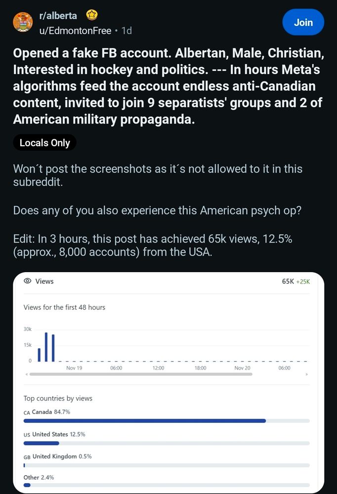
Task: Click the Views eye icon
Action: pos(28,281)
